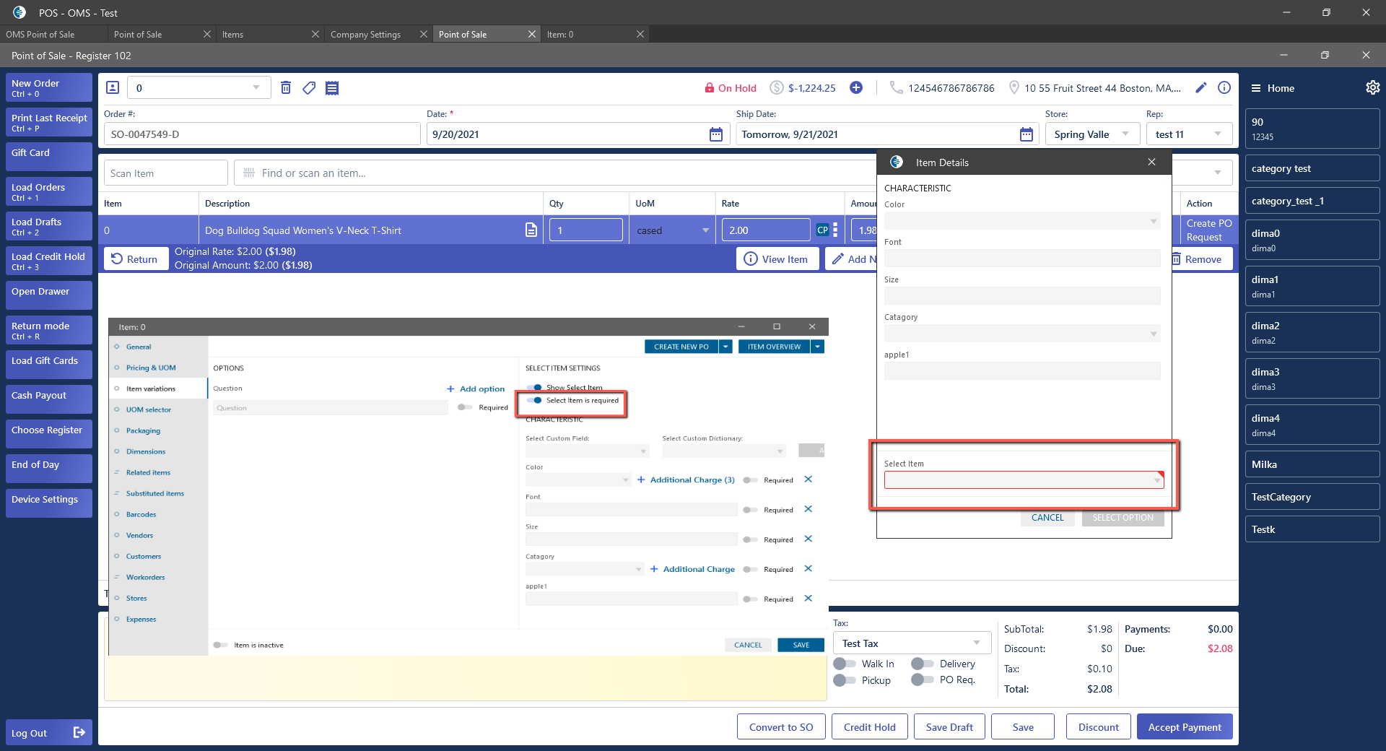
Task: Expand the Select Item dropdown in Item Details
Action: 1023,480
